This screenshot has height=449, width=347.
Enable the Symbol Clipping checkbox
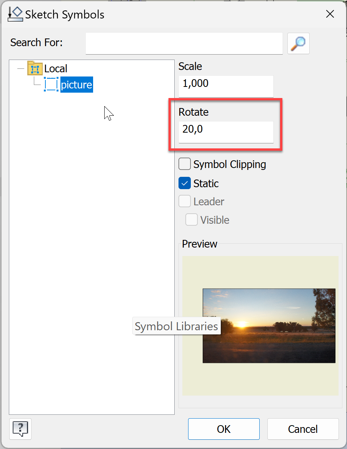tap(185, 165)
